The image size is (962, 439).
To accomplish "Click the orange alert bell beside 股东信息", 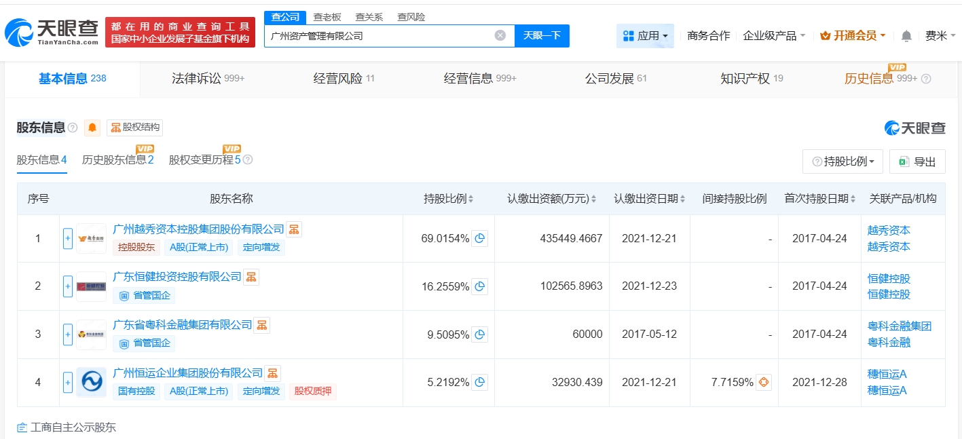I will (92, 128).
